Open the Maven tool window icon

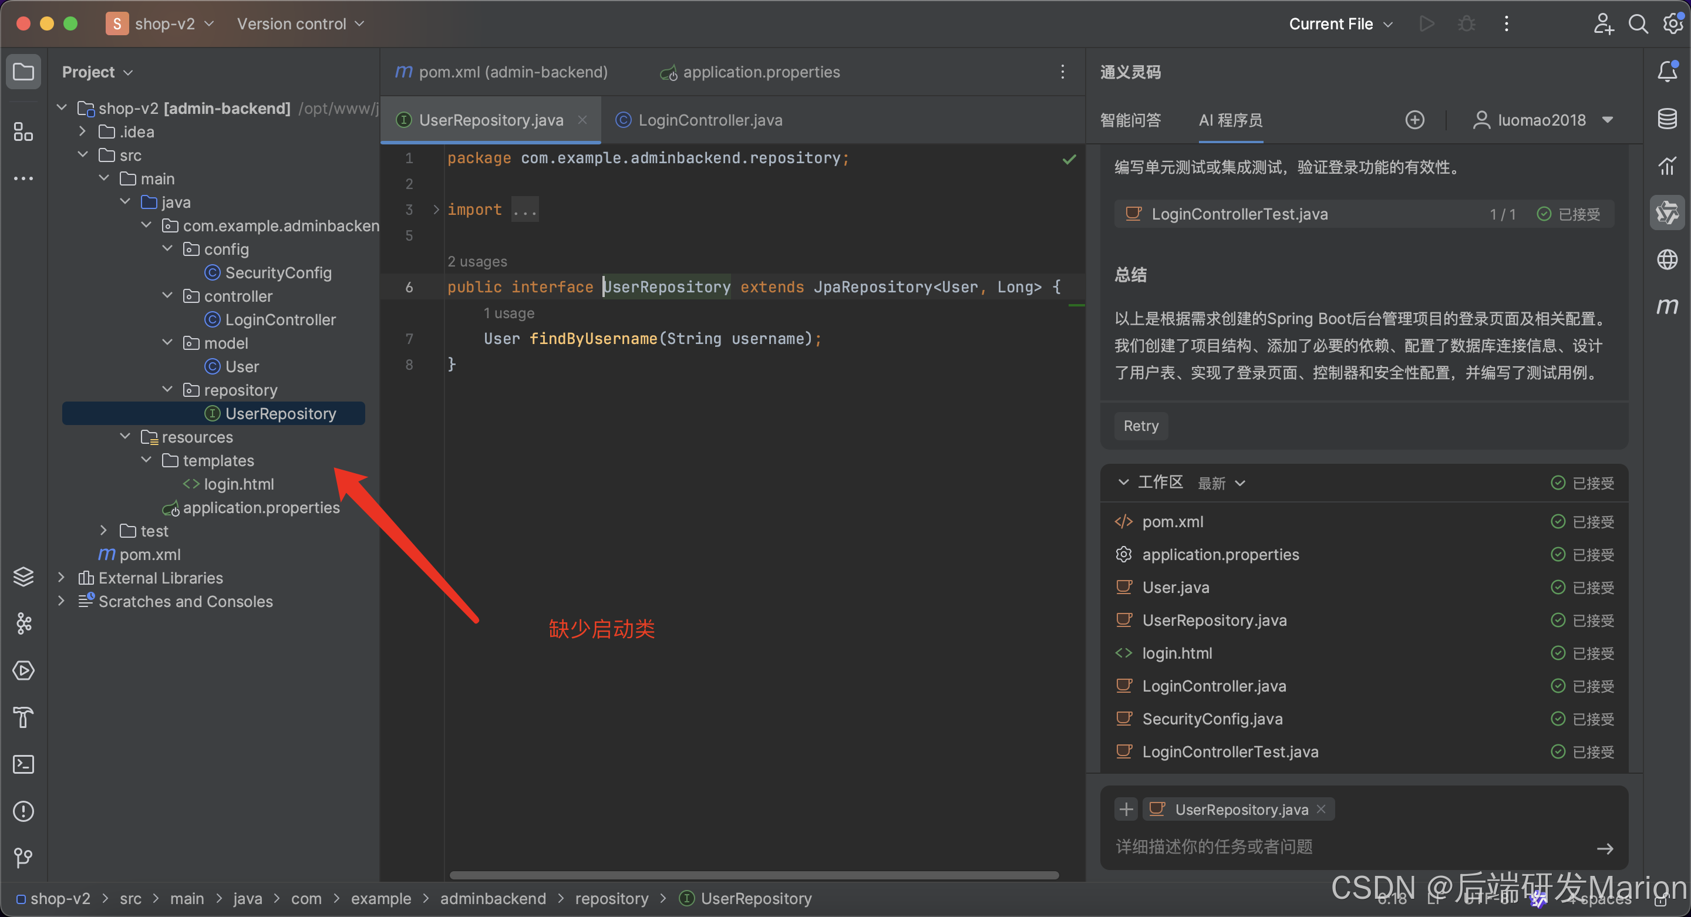(x=1667, y=306)
